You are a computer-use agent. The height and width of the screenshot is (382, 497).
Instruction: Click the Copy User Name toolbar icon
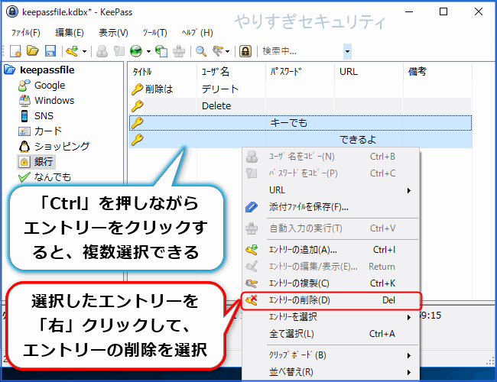pyautogui.click(x=102, y=51)
